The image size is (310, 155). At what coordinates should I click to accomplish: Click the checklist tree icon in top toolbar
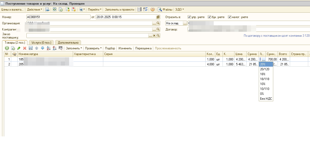pos(145,10)
